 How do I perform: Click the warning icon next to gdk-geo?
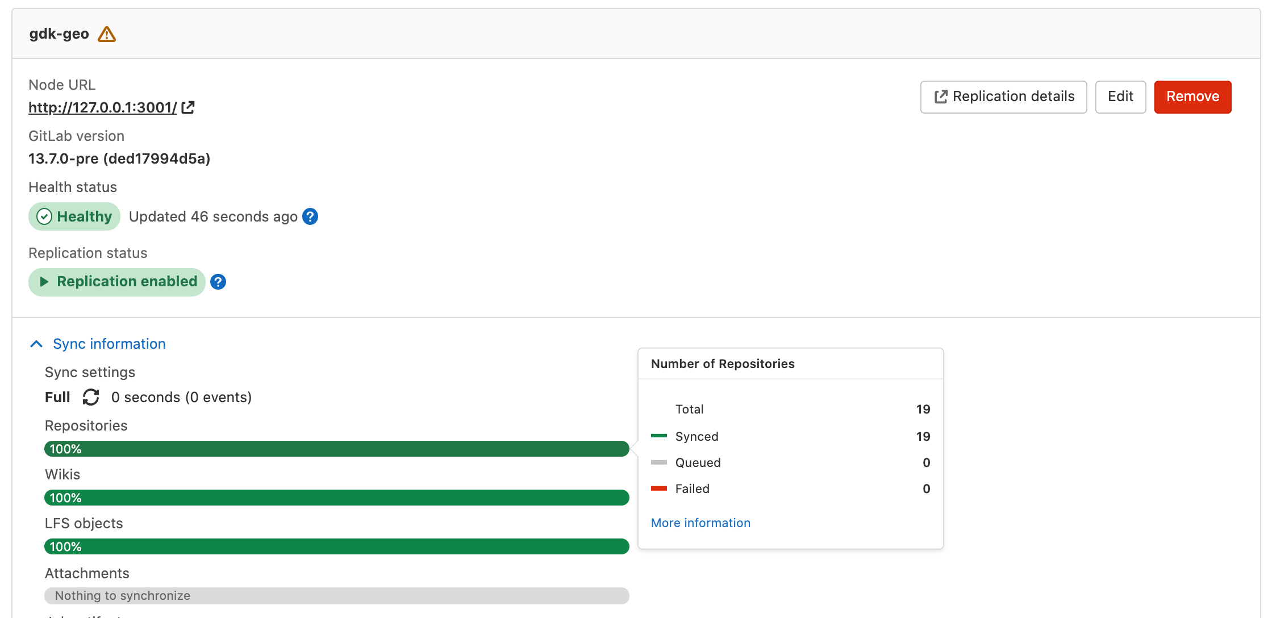click(x=106, y=34)
